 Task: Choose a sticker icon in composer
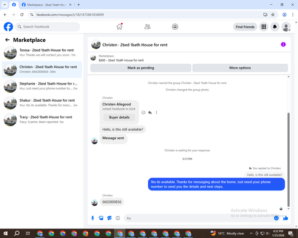point(110,218)
